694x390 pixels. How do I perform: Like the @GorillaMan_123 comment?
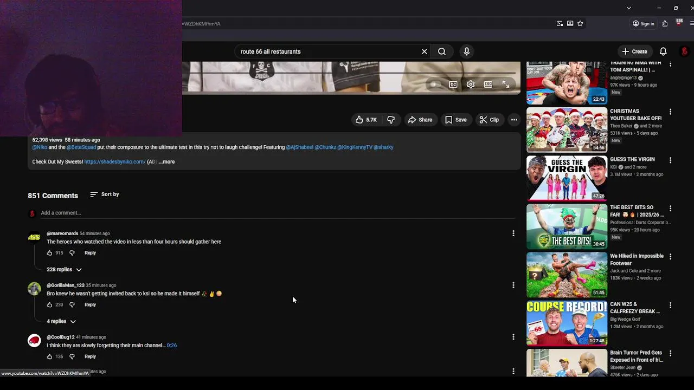pyautogui.click(x=49, y=305)
